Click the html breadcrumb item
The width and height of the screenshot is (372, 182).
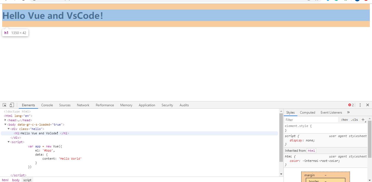pos(5,180)
